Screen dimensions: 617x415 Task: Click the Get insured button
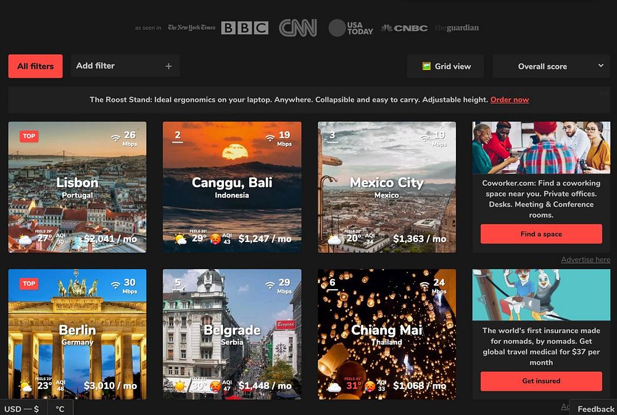[x=541, y=381]
